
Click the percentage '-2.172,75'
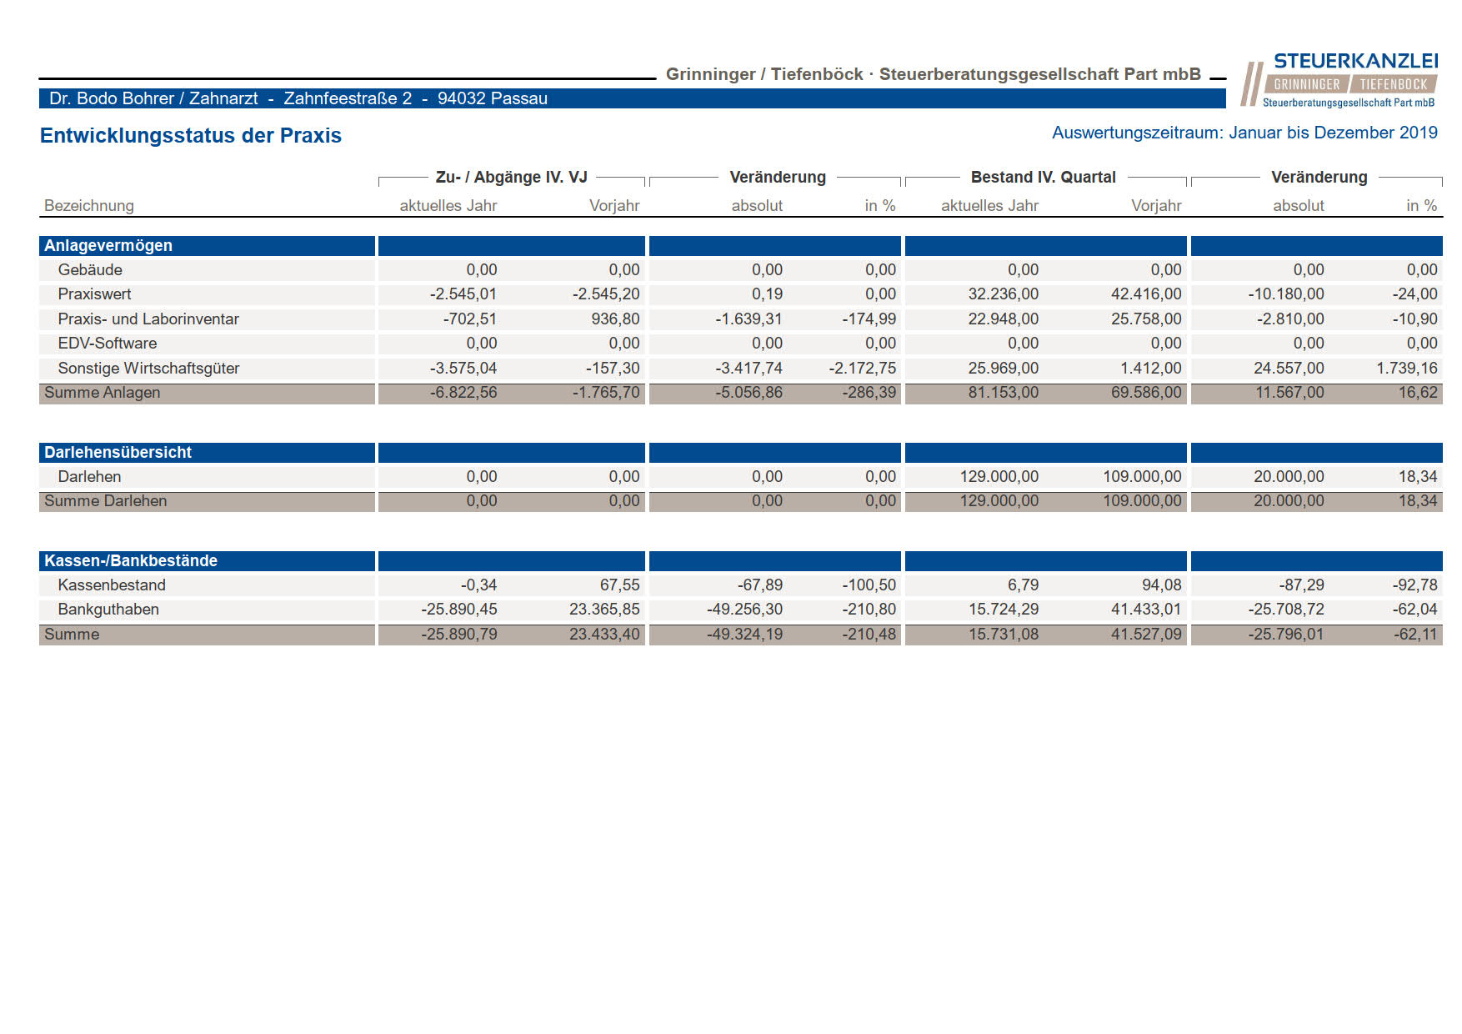click(863, 369)
